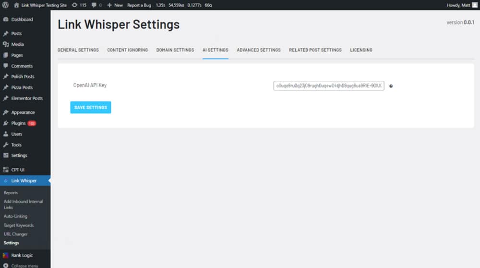Image resolution: width=480 pixels, height=268 pixels.
Task: Click the OpenAI API Key label
Action: click(x=90, y=85)
